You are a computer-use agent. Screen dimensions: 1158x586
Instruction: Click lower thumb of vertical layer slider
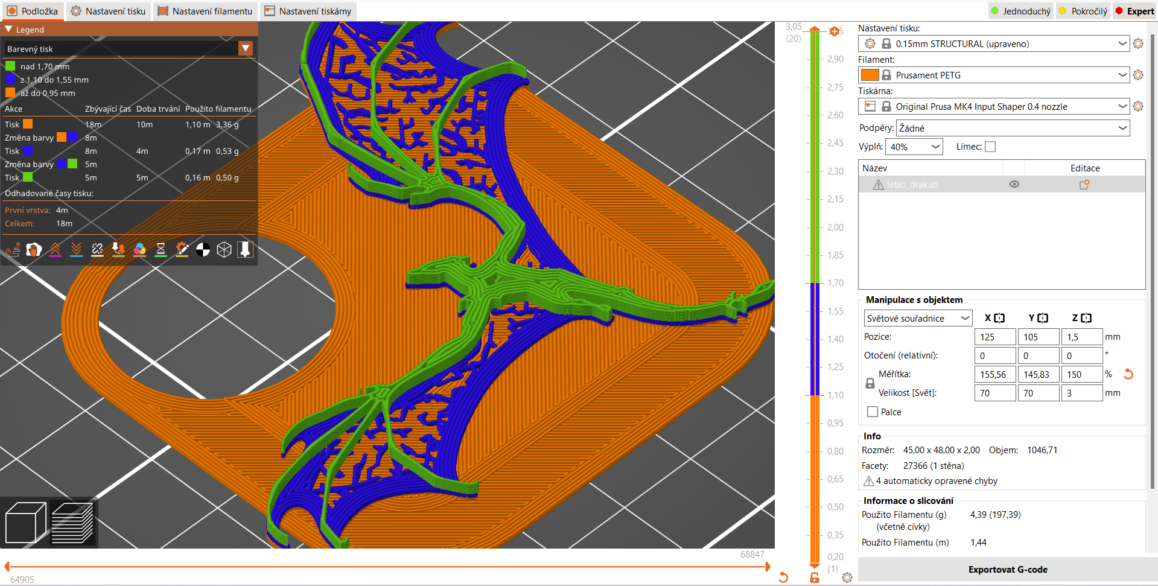(x=815, y=565)
